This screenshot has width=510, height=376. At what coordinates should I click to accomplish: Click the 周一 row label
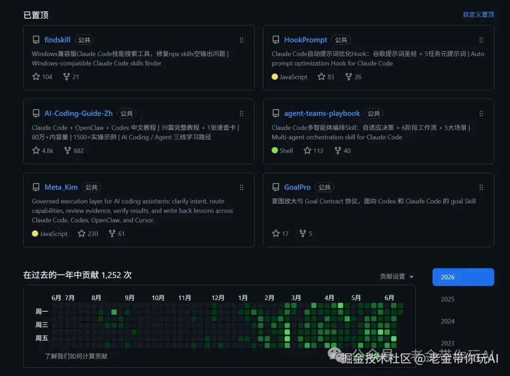(42, 311)
